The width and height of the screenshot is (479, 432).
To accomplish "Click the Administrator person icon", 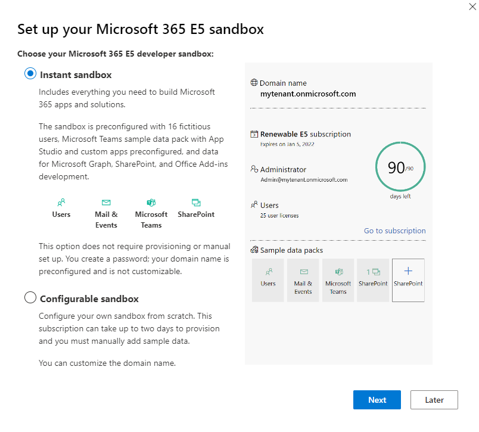I will pos(254,169).
